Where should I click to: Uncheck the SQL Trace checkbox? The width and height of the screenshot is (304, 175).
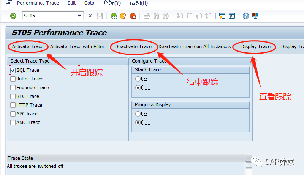pos(13,70)
